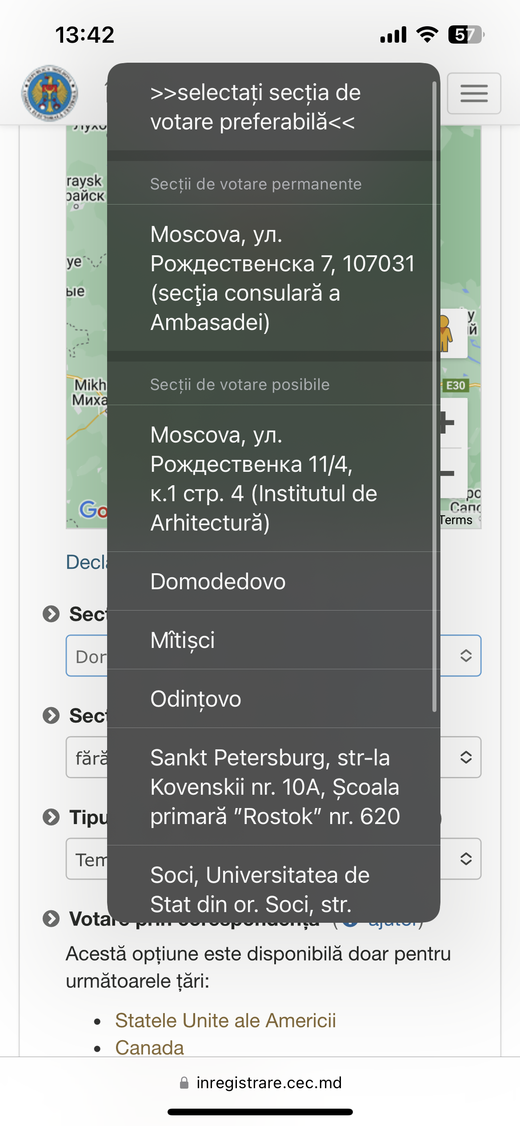The width and height of the screenshot is (520, 1126).
Task: Tap the battery indicator
Action: [466, 35]
